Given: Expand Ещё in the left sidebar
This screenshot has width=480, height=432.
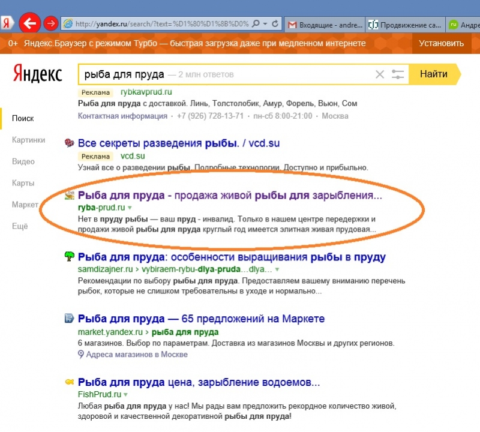Looking at the screenshot, I should point(20,226).
